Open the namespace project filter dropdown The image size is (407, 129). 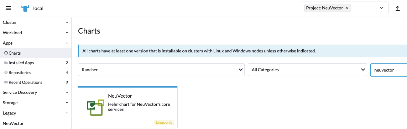coord(381,8)
